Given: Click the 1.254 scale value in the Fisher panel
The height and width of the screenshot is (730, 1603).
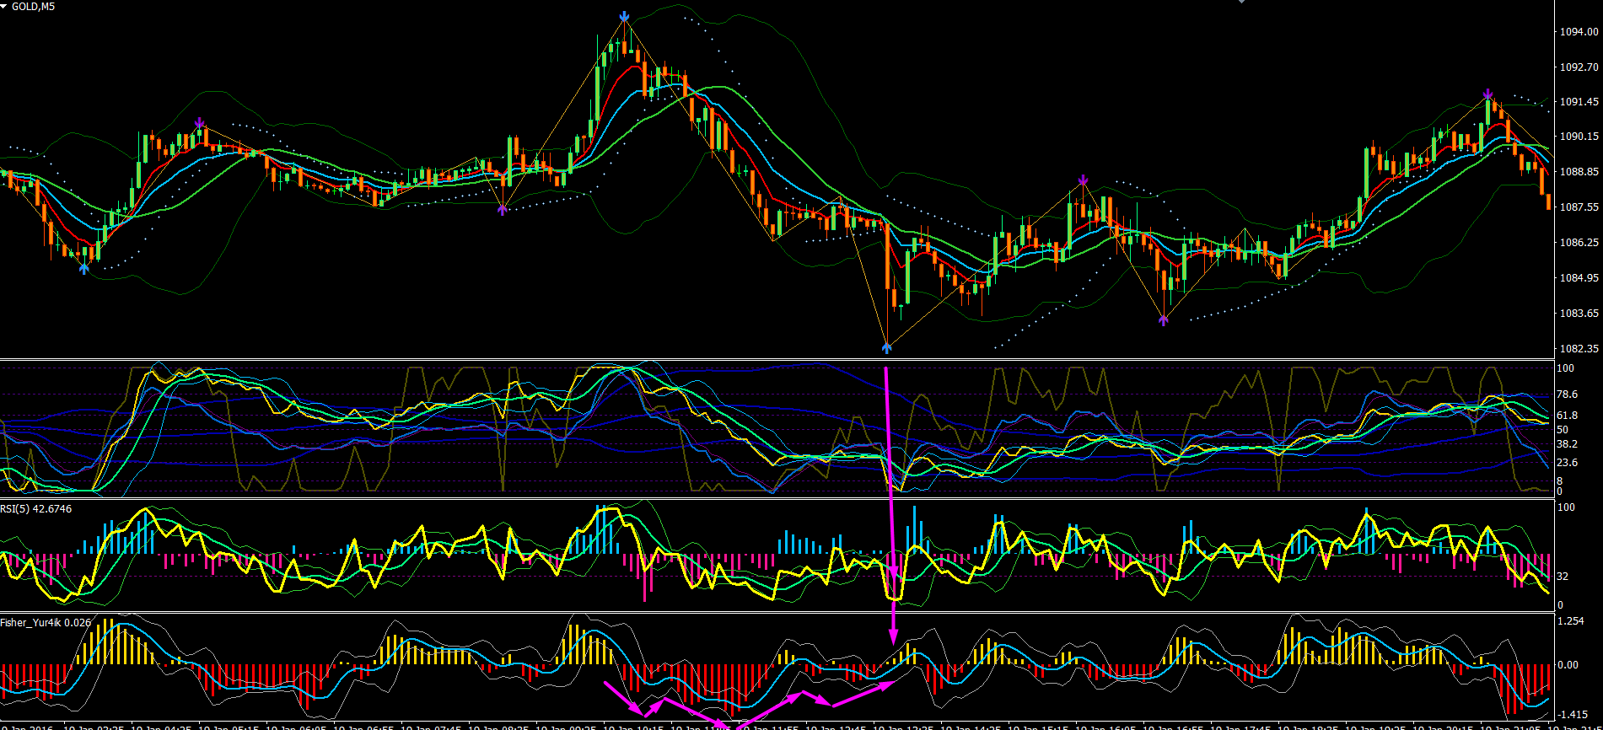Looking at the screenshot, I should pyautogui.click(x=1570, y=622).
